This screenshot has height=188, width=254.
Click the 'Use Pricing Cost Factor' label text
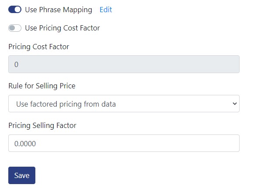(x=62, y=28)
